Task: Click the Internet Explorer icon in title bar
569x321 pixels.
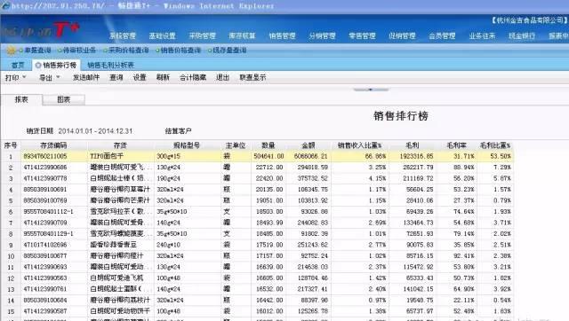Action: tap(6, 5)
